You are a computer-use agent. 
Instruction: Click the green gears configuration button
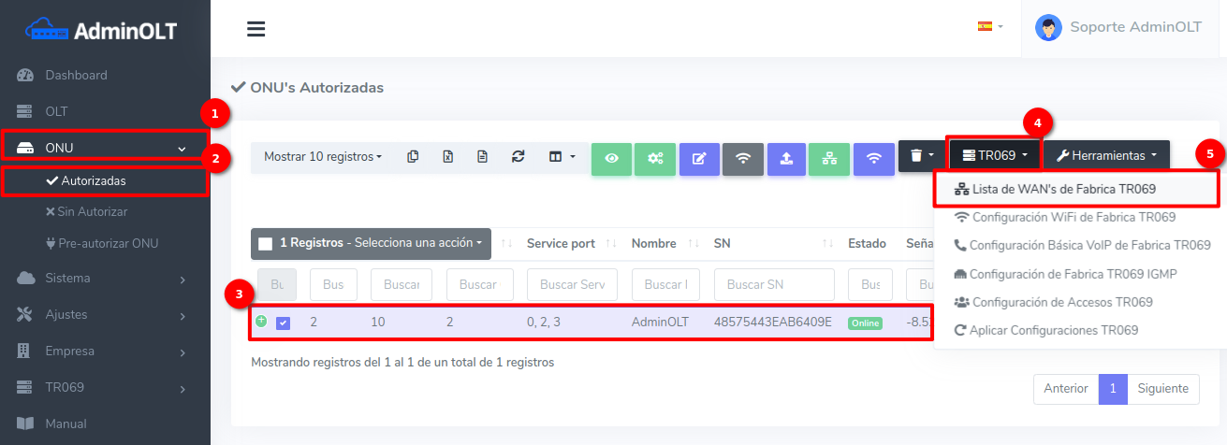coord(655,158)
